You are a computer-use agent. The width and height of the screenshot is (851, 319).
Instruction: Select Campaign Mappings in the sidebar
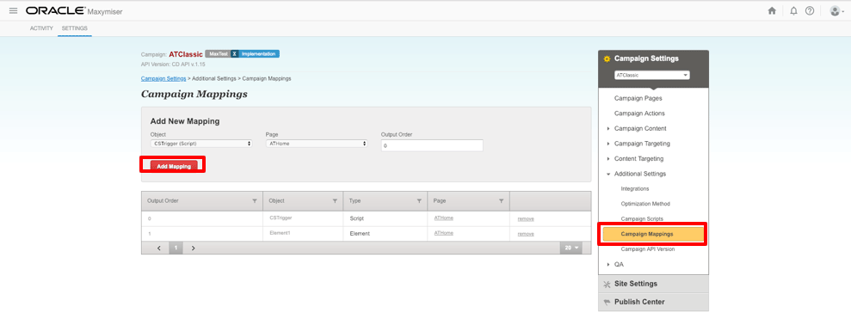tap(653, 234)
